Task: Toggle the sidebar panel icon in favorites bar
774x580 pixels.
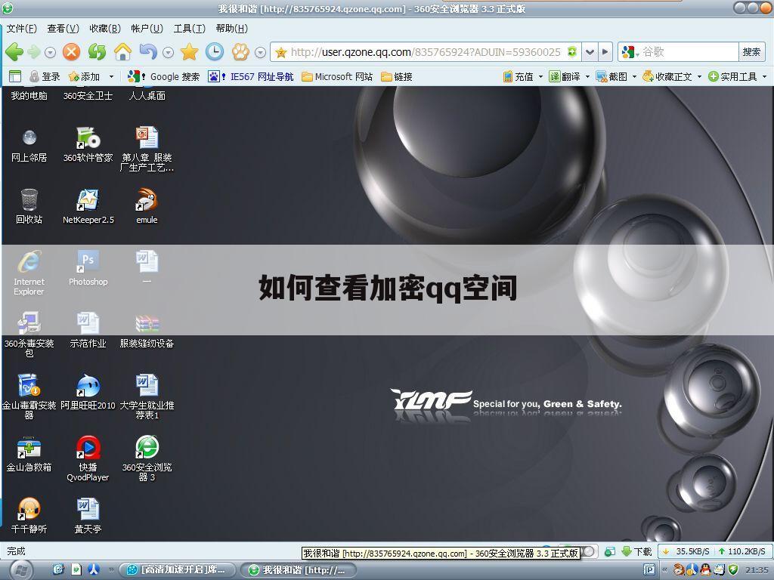Action: coord(15,76)
